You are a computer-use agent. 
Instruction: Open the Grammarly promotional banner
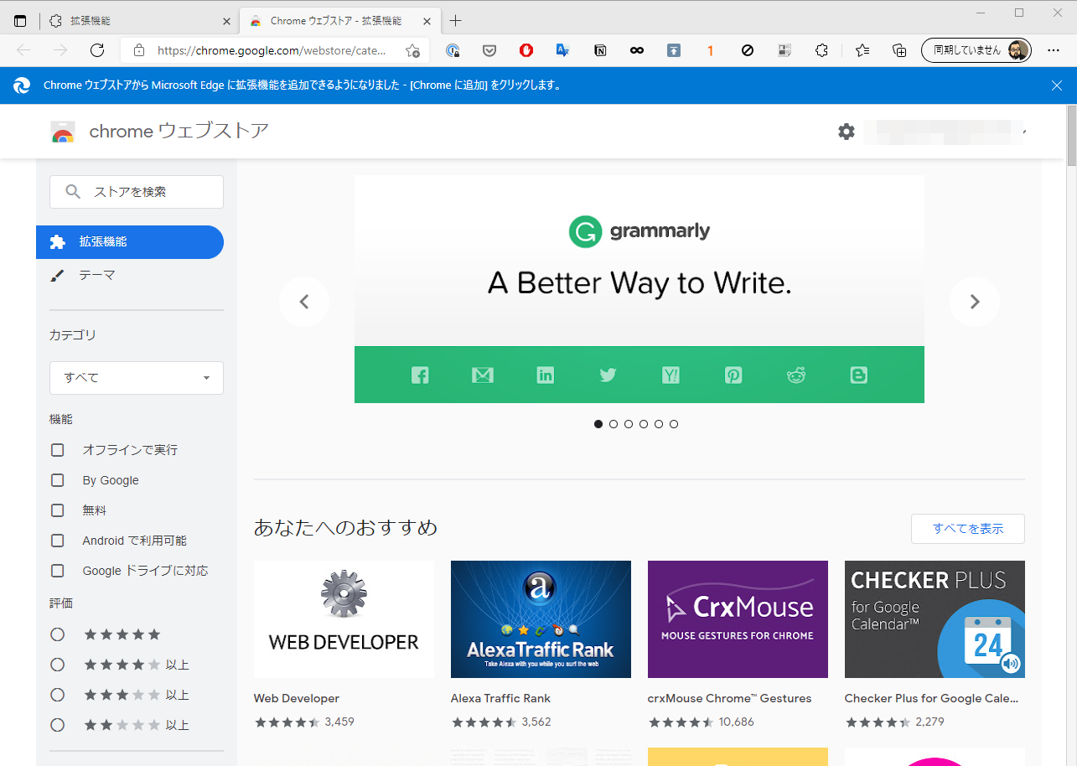click(x=639, y=289)
